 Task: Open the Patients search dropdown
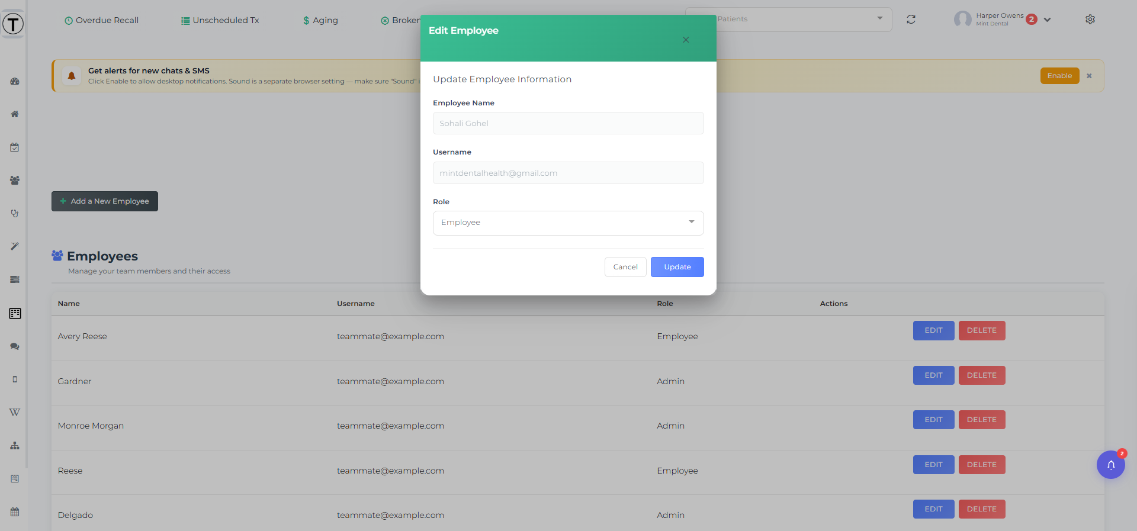[x=788, y=19]
